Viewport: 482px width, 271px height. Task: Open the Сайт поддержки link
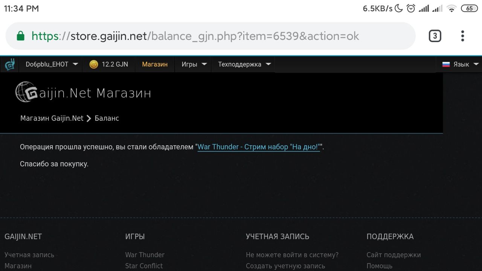(394, 255)
